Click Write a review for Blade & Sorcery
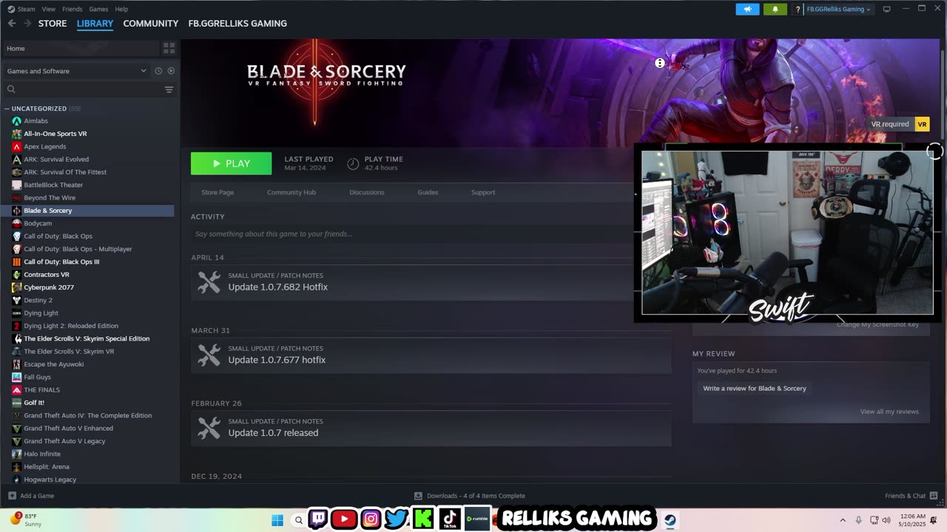Image resolution: width=947 pixels, height=532 pixels. pos(755,389)
